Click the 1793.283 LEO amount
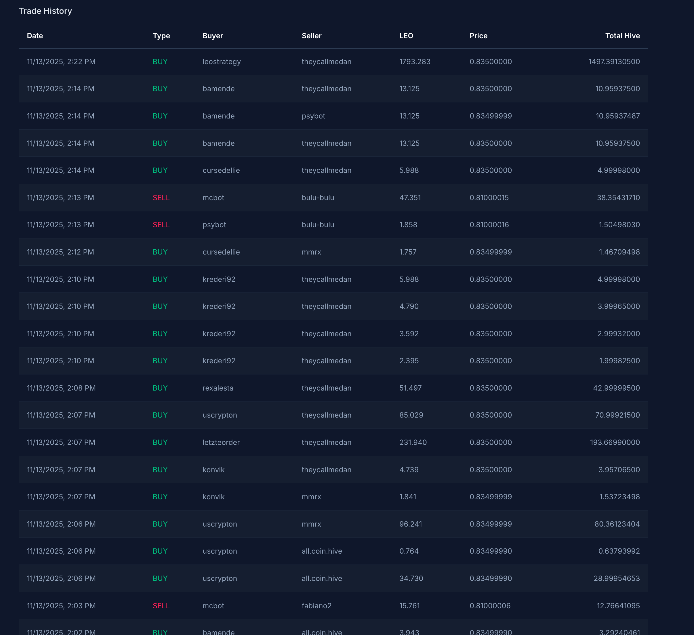Screen dimensions: 694x635 (x=414, y=62)
